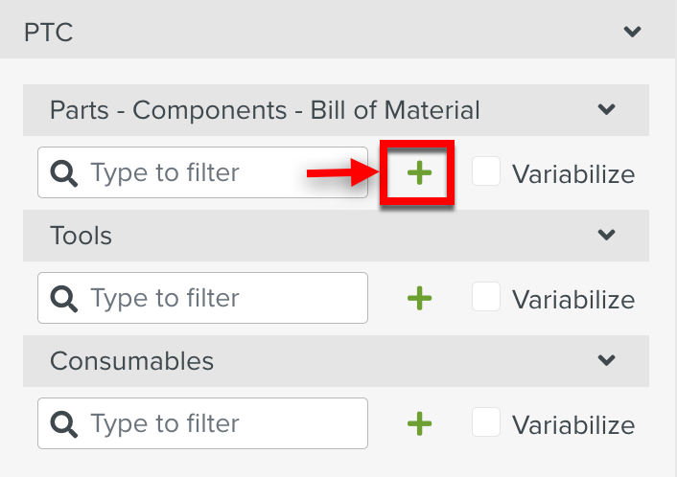Click the search icon in the Tools filter
This screenshot has width=677, height=477.
[x=65, y=298]
